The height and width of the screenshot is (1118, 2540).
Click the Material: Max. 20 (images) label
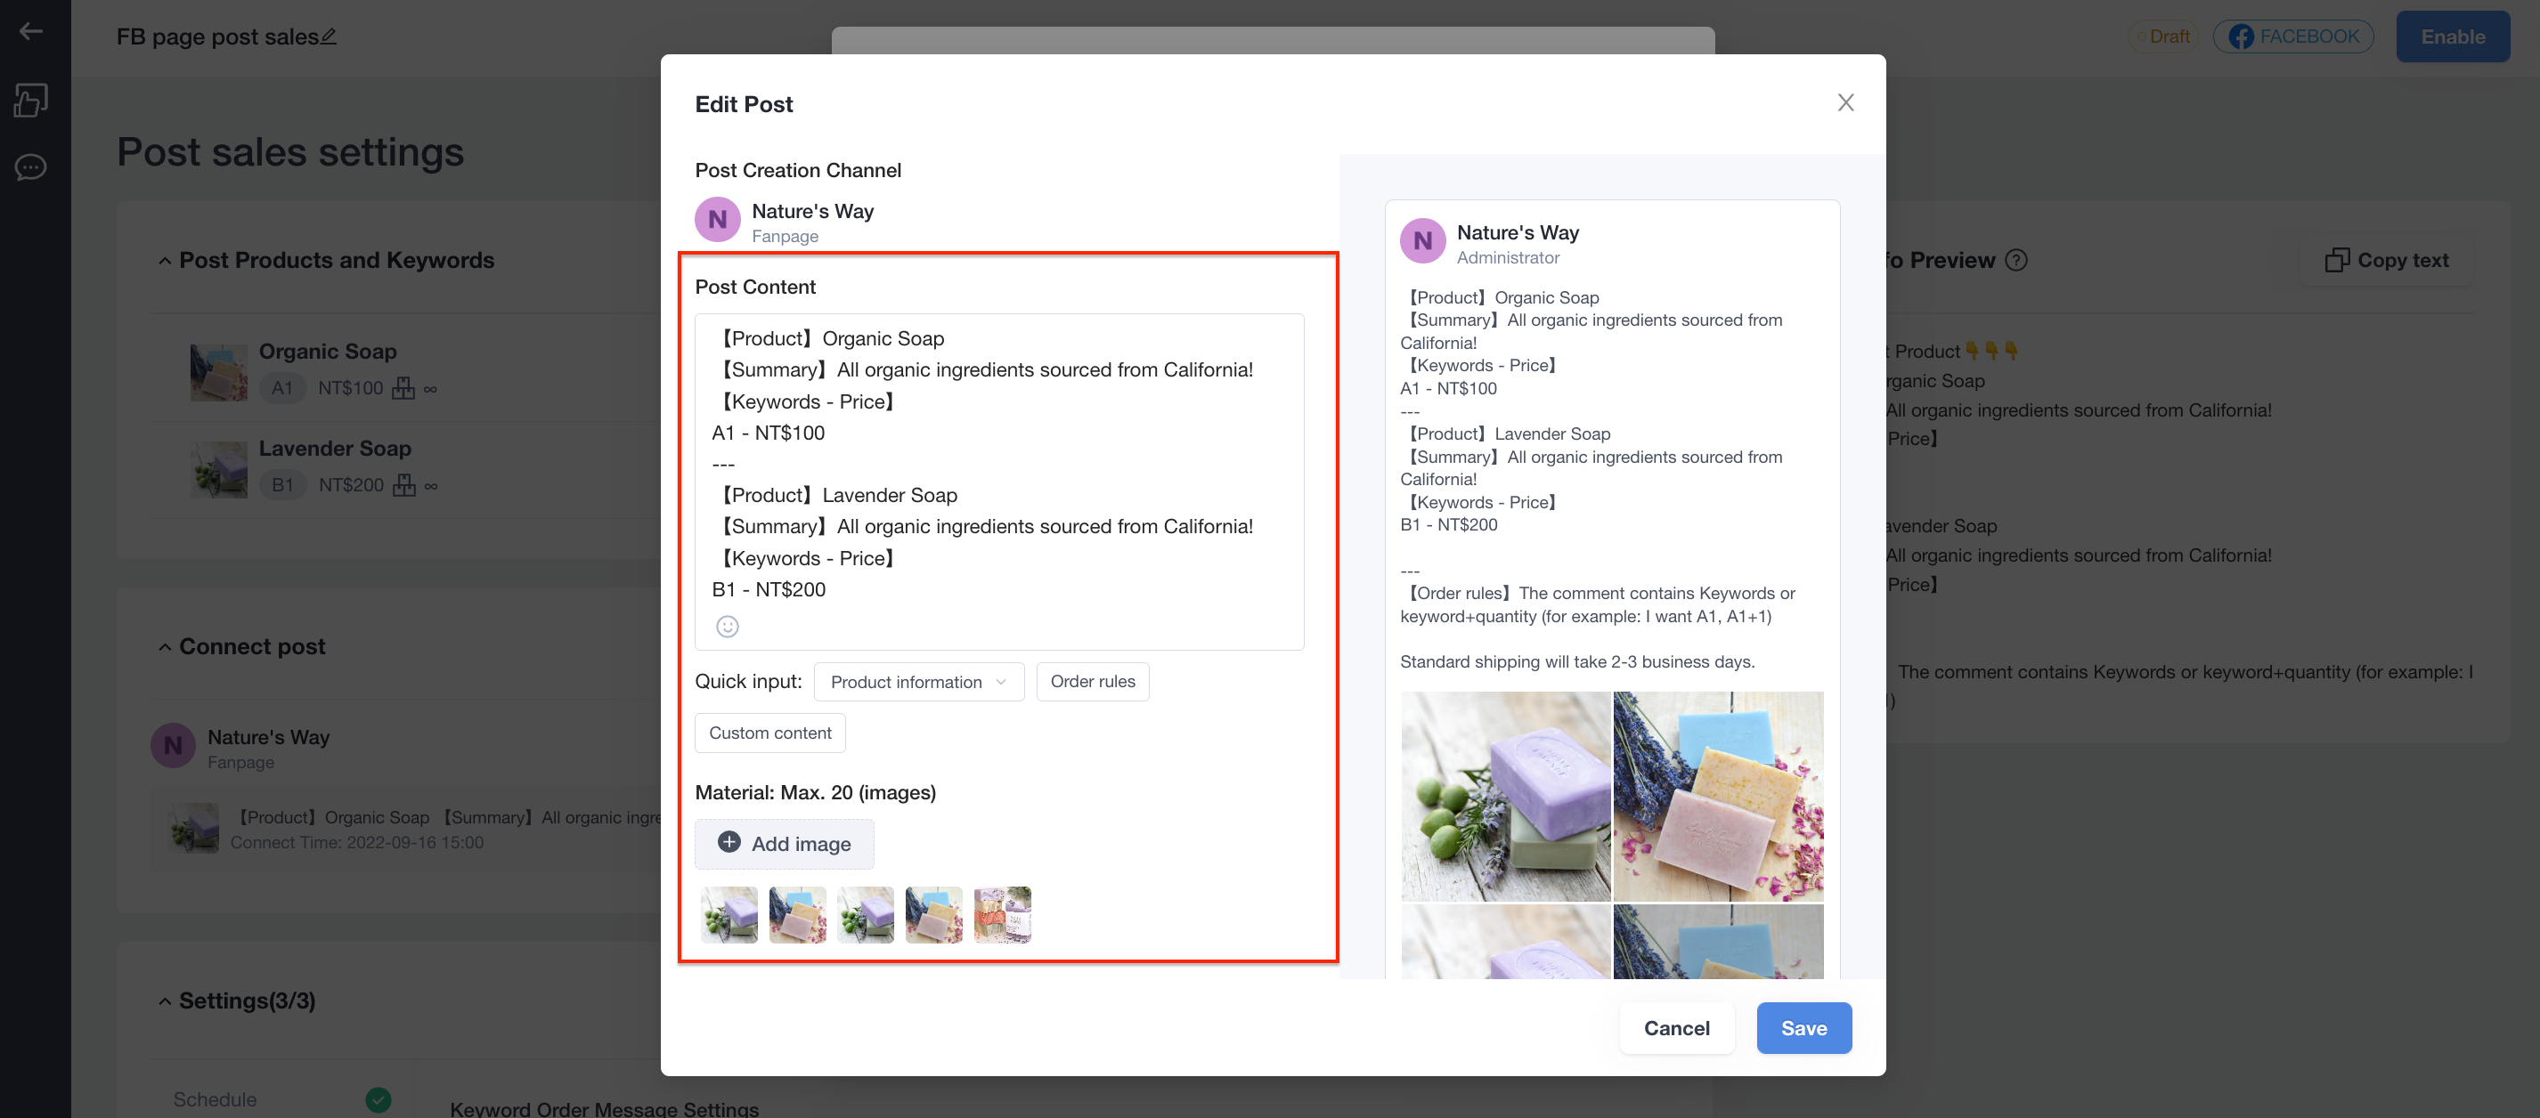tap(814, 792)
